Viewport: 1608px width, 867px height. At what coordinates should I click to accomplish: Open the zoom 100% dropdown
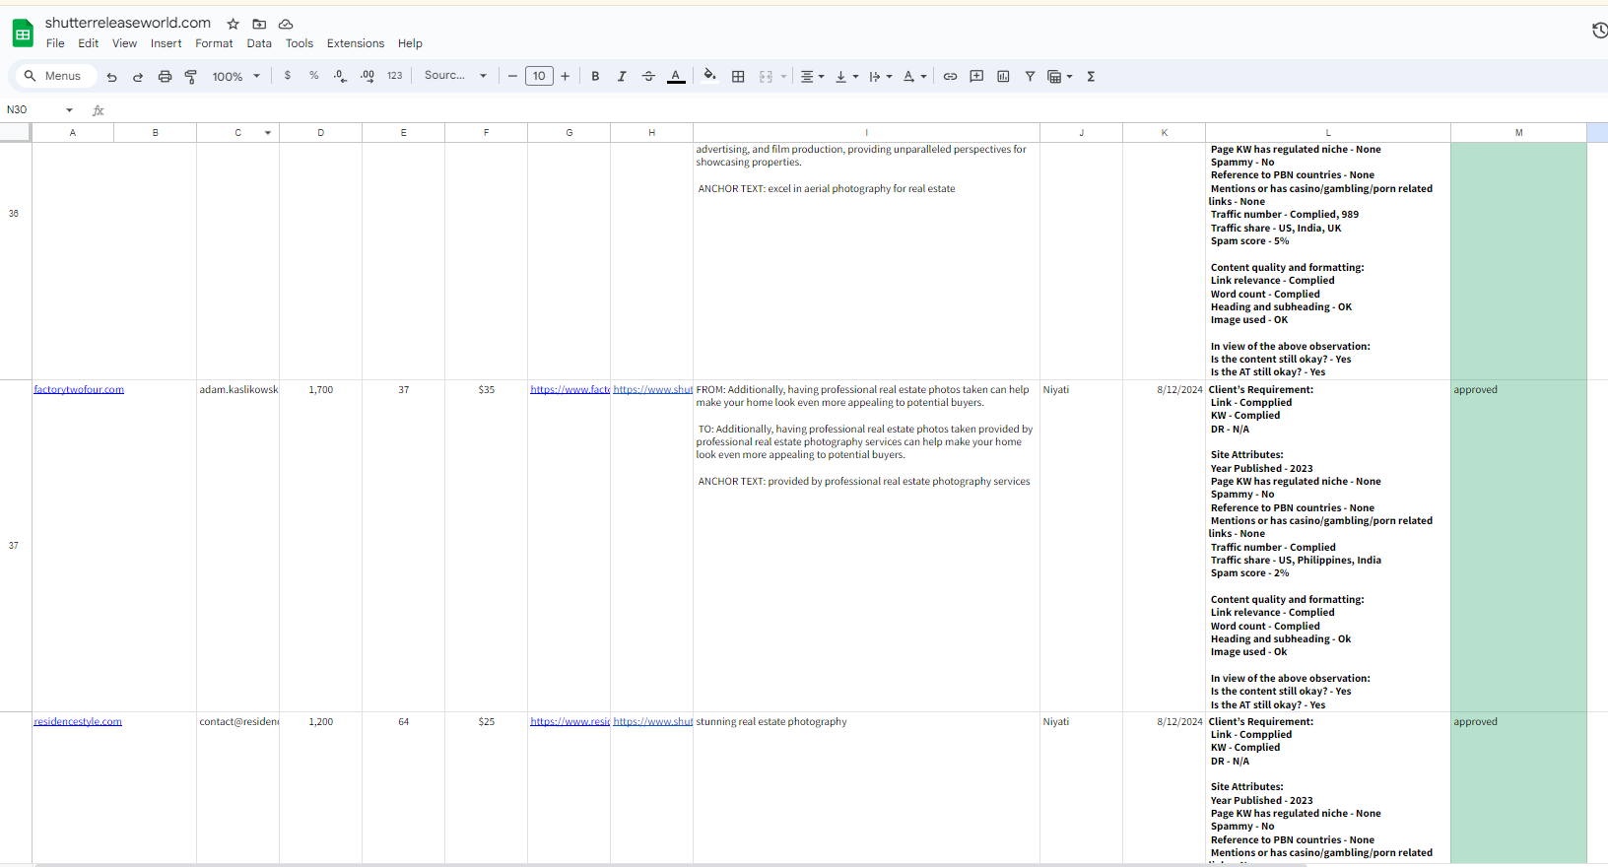[x=236, y=76]
